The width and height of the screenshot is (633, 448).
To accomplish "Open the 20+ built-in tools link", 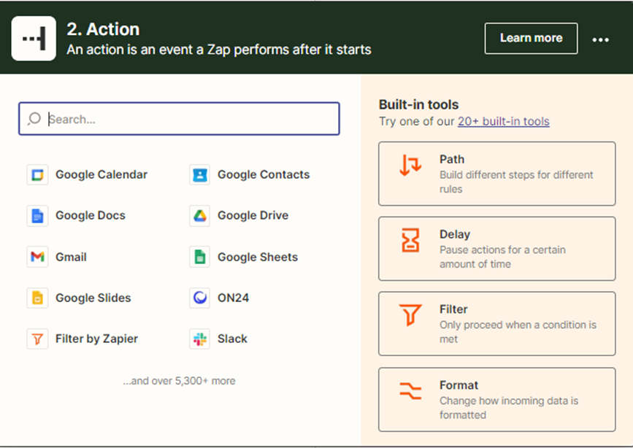I will click(x=504, y=121).
